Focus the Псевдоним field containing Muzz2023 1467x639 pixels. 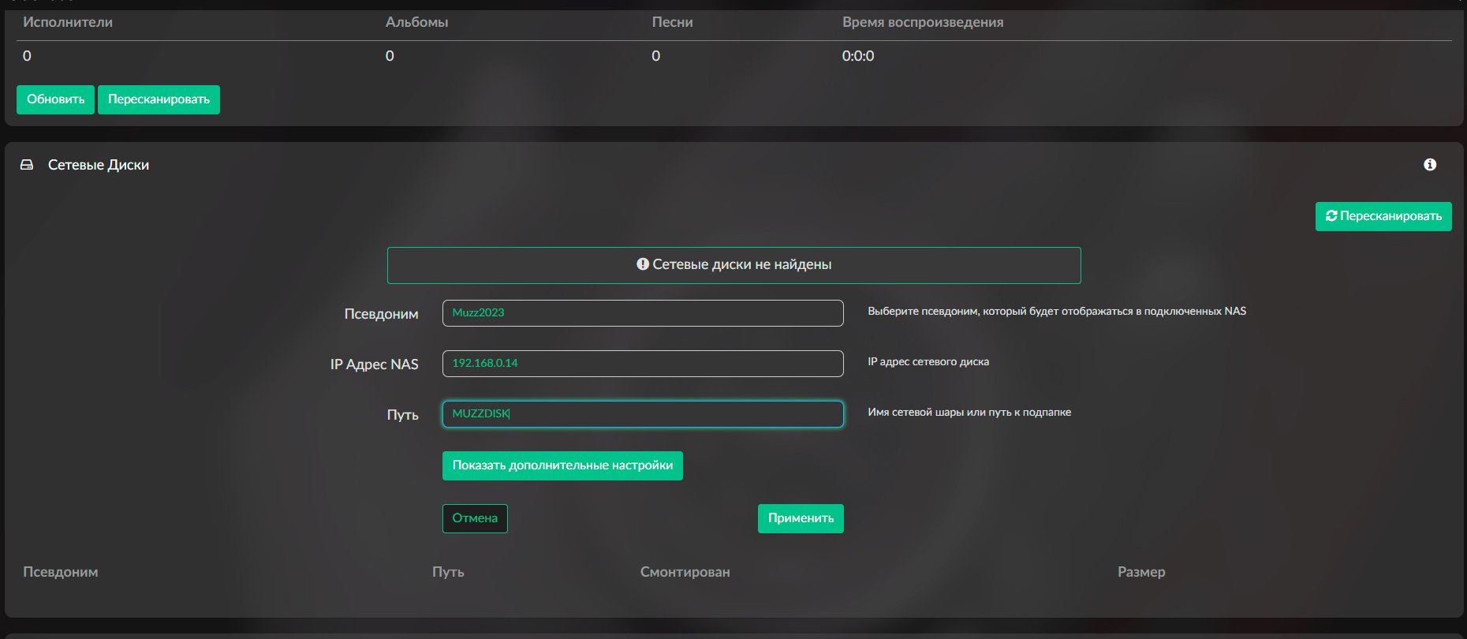point(642,313)
